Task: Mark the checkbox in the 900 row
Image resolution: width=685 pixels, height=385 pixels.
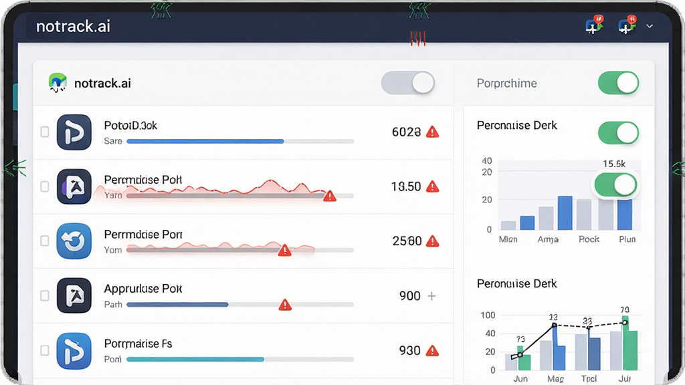Action: (45, 295)
